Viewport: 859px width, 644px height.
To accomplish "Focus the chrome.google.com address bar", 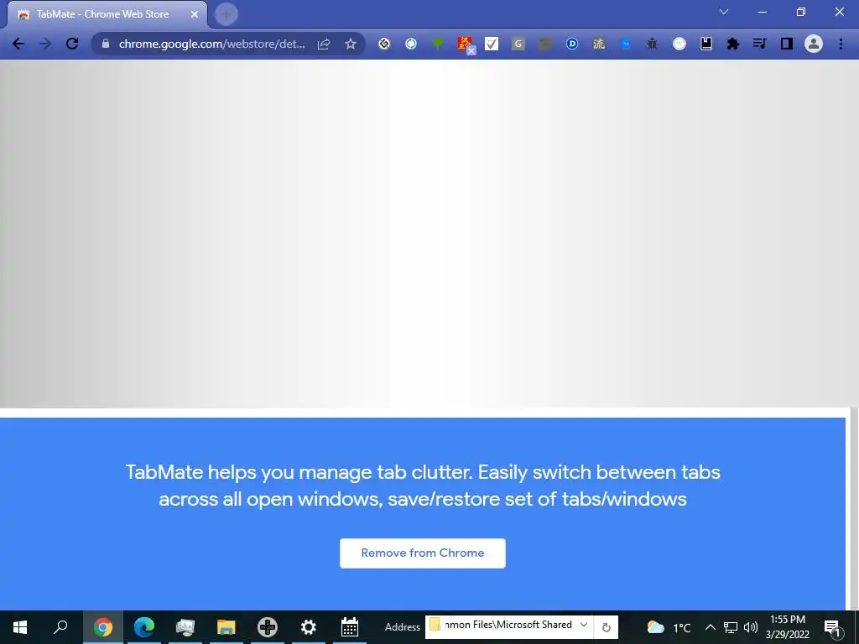I will [211, 44].
